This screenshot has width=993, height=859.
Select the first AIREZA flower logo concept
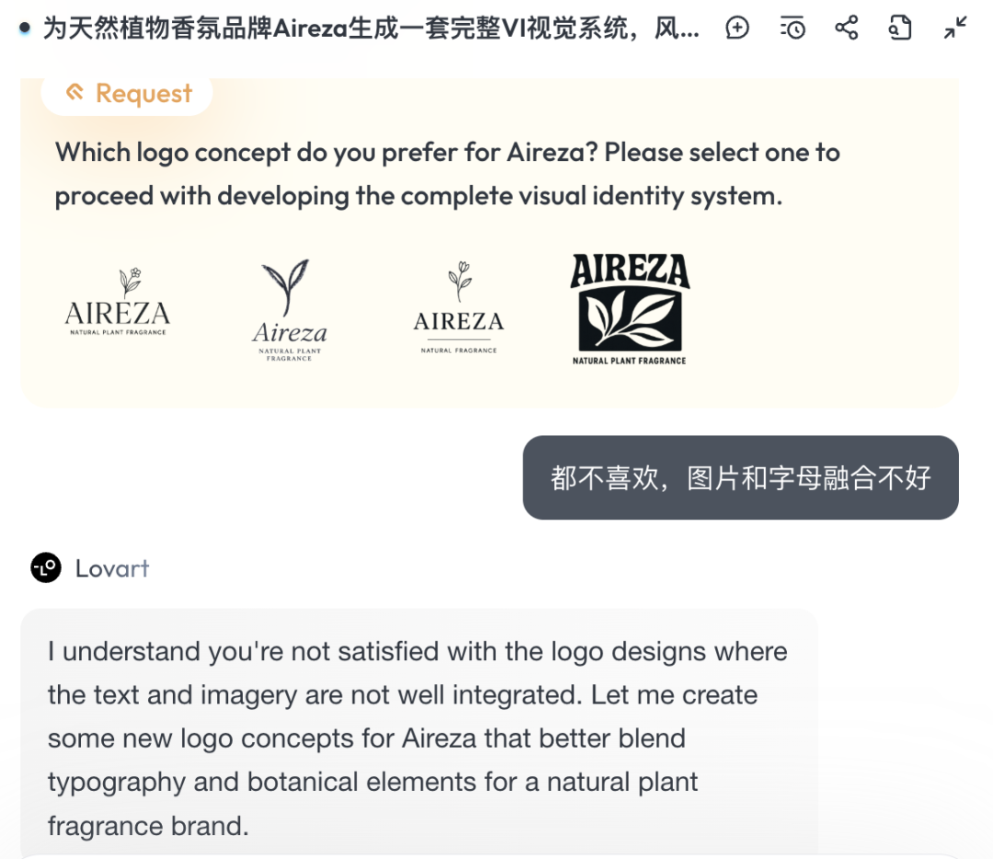118,302
